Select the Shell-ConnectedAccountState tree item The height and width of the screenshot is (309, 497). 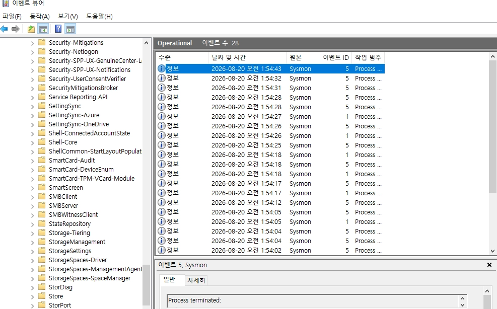coord(90,133)
